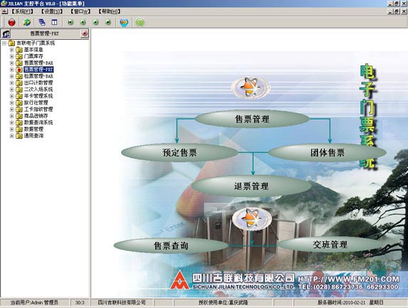The image size is (408, 308).
Task: Click the green help question icon
Action: pos(140,22)
